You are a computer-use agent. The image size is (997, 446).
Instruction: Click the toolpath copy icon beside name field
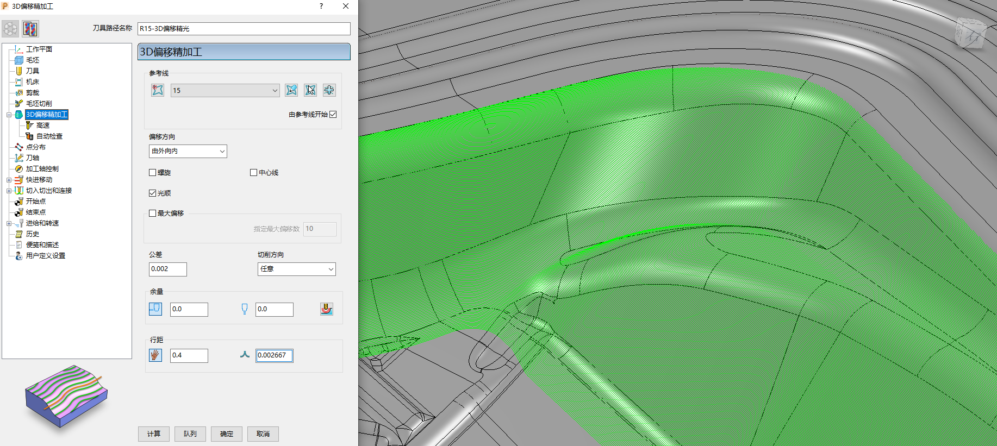point(30,29)
